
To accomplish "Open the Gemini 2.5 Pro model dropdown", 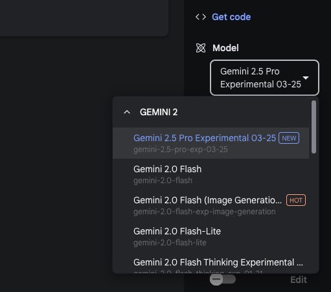I will click(x=264, y=78).
